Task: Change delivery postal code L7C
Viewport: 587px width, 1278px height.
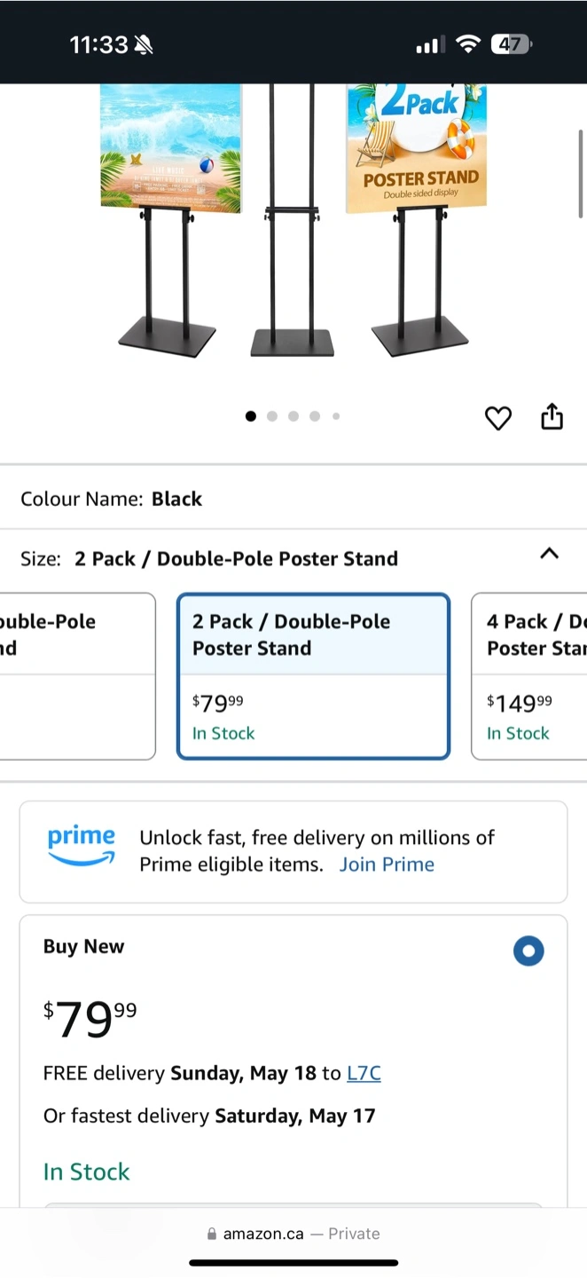Action: click(x=364, y=1073)
